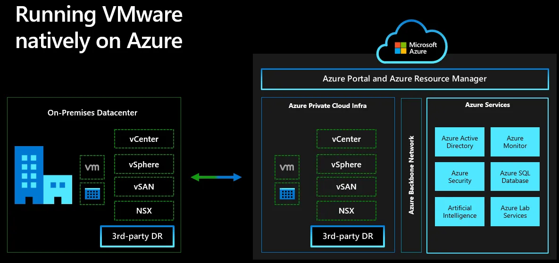Click the 'Azure Private Cloud Infra' heading
This screenshot has width=559, height=263.
point(327,106)
